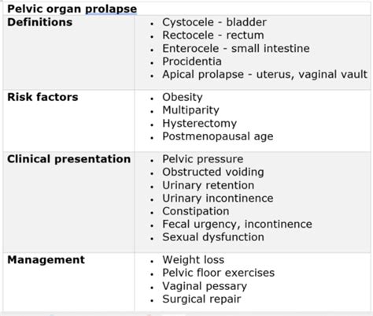Click the 'Pelvic organ prolapse' table title
Image resolution: width=373 pixels, height=316 pixels.
[x=72, y=9]
